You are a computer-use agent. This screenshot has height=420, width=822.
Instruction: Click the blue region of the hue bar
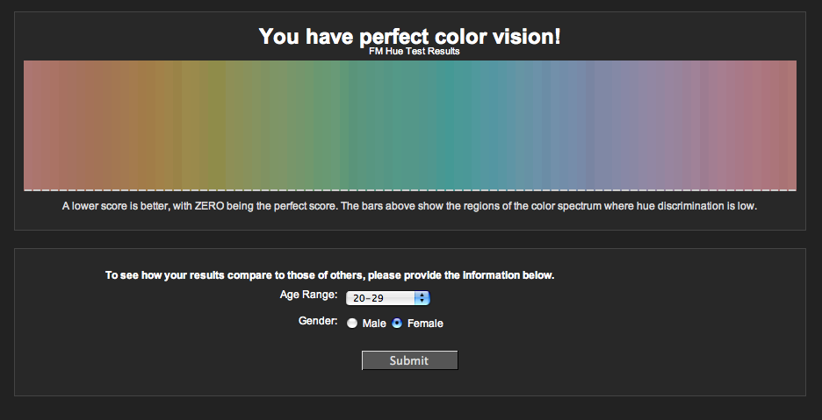[x=571, y=123]
